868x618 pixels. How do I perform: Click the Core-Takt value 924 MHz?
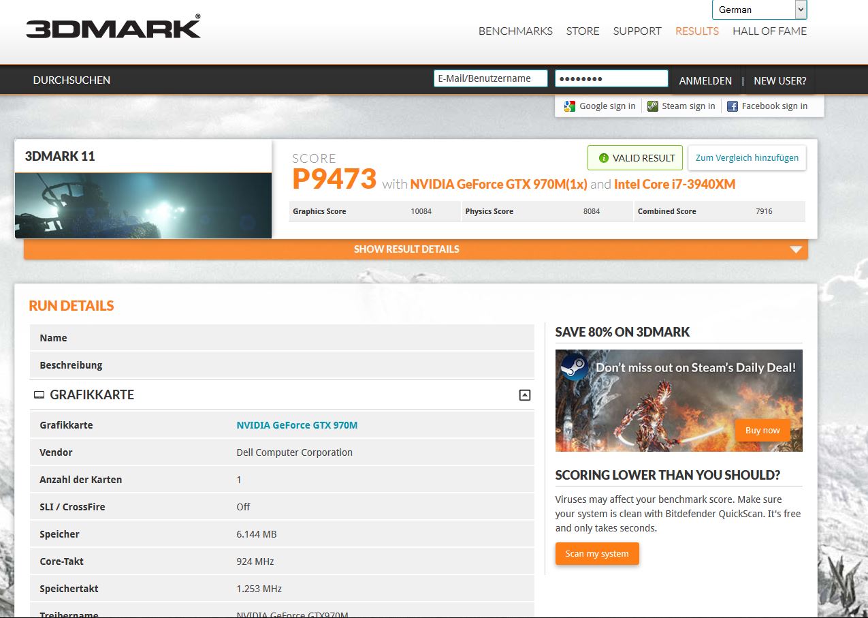(x=255, y=561)
